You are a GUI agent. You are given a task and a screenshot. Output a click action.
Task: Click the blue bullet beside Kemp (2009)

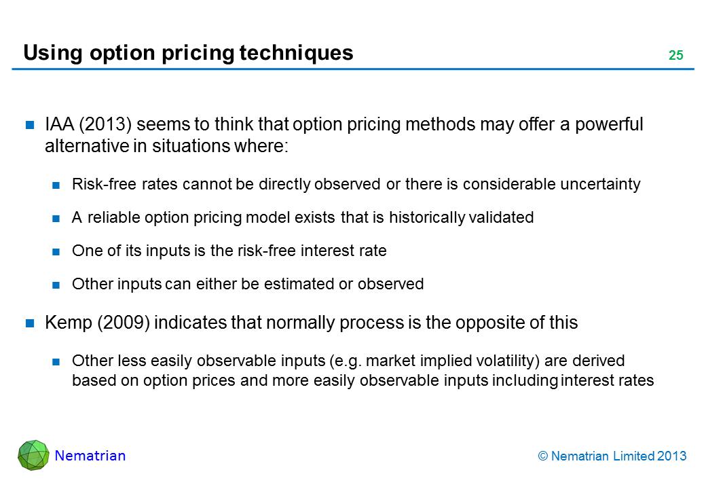pos(31,323)
